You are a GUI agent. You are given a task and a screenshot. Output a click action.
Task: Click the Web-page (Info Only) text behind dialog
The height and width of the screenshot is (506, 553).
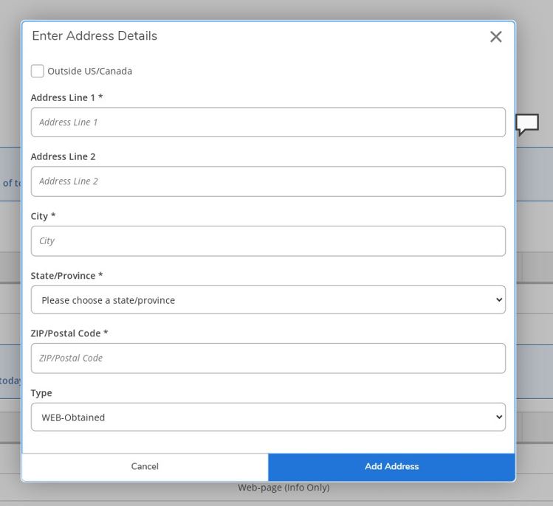coord(284,488)
